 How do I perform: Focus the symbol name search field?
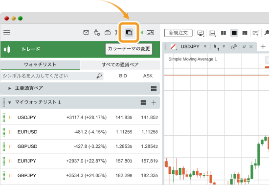click(52, 76)
